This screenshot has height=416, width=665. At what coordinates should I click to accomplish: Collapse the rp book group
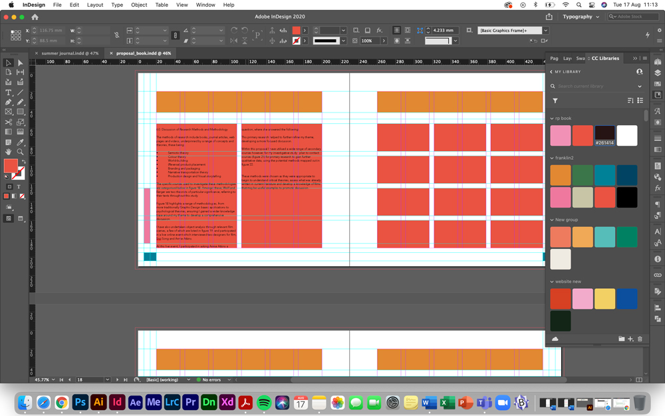pyautogui.click(x=552, y=118)
